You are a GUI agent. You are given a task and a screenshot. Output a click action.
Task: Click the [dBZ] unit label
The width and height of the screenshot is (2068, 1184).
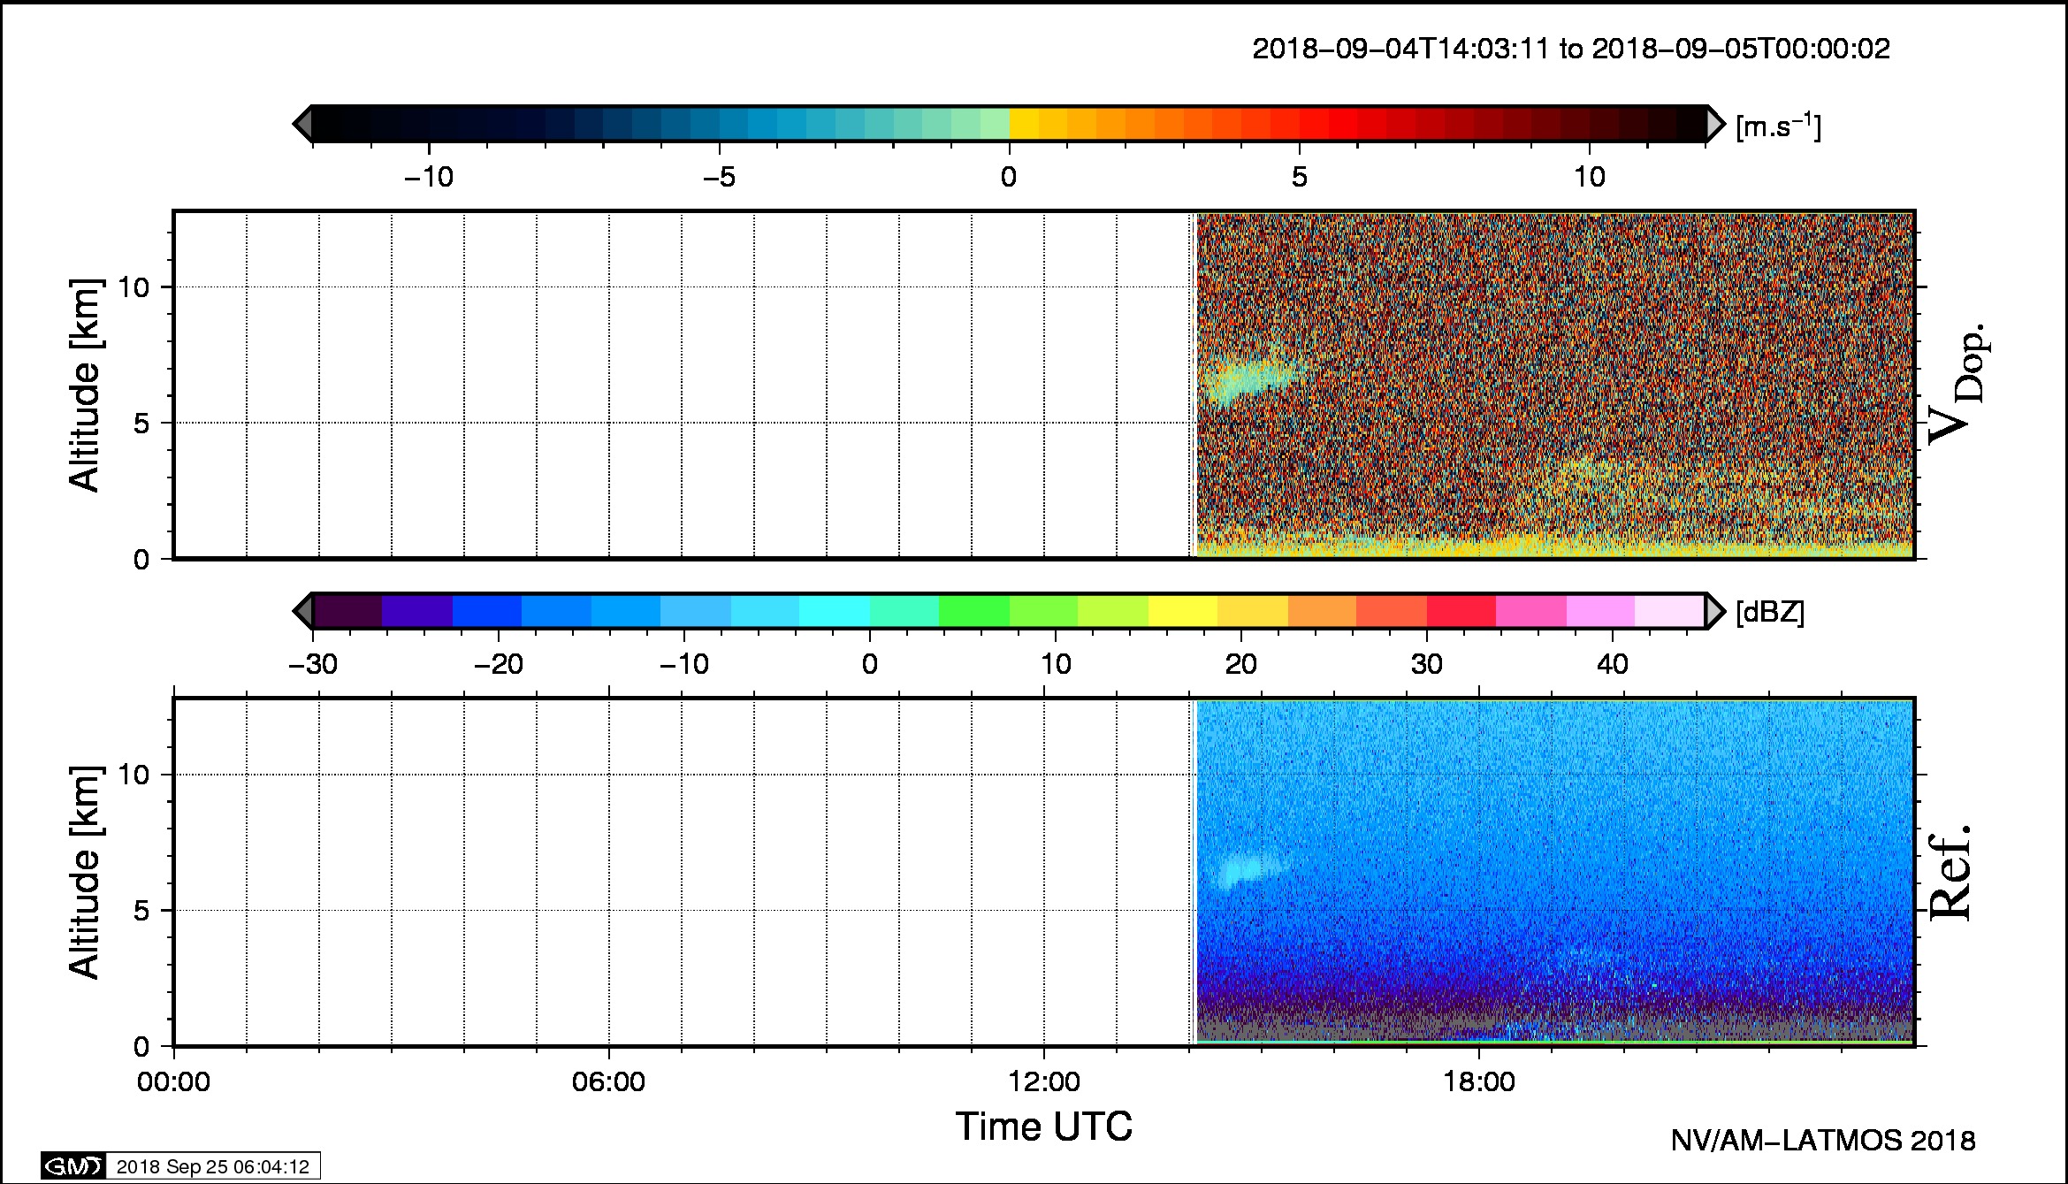pyautogui.click(x=1769, y=612)
